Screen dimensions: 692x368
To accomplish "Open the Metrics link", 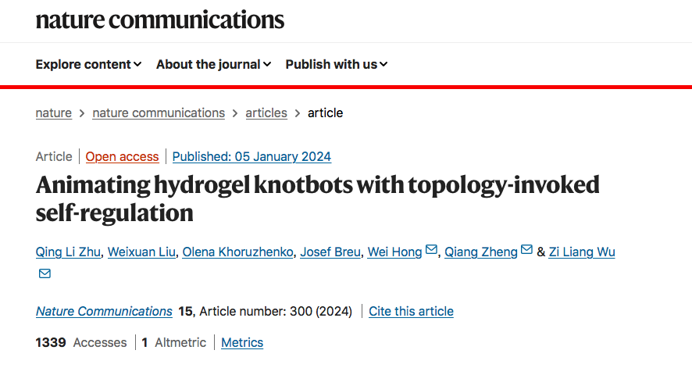I will (242, 343).
